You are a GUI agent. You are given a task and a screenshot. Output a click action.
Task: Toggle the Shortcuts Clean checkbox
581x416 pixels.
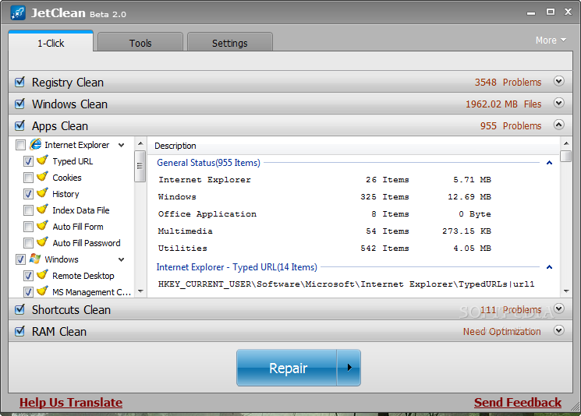(20, 309)
